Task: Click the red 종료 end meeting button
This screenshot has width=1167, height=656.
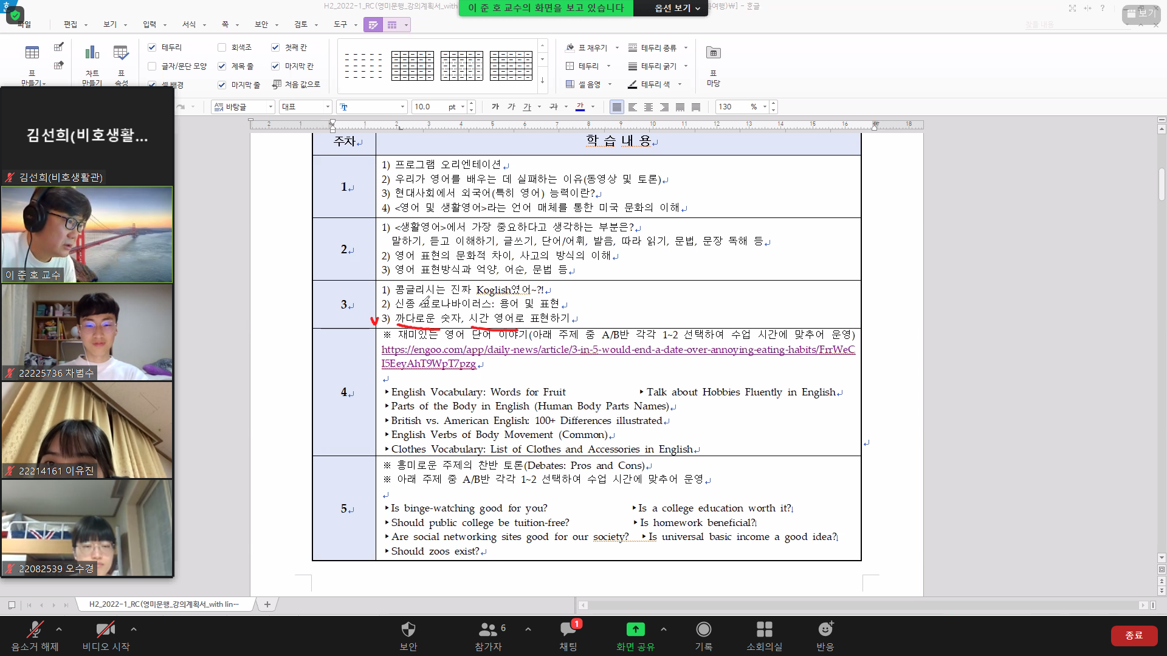Action: point(1133,635)
